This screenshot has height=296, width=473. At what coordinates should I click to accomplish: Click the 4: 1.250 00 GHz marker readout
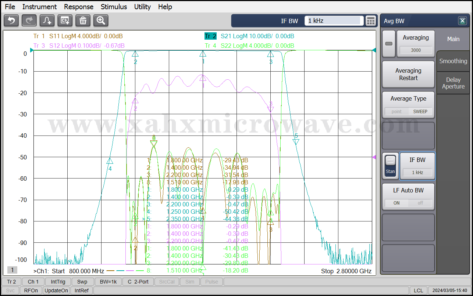pyautogui.click(x=198, y=212)
